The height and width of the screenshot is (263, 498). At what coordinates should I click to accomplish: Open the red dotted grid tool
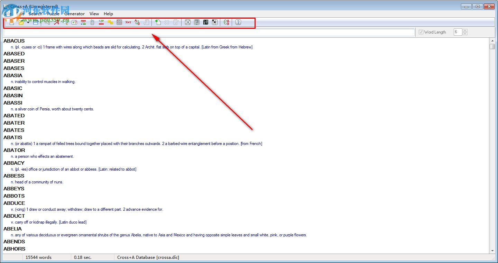click(x=119, y=22)
